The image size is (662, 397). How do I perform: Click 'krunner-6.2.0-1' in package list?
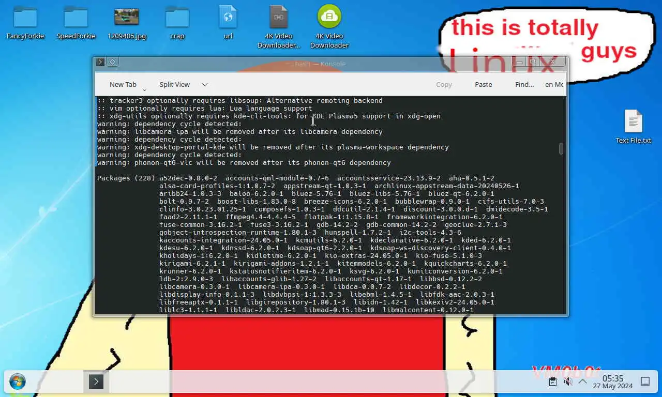pyautogui.click(x=190, y=271)
